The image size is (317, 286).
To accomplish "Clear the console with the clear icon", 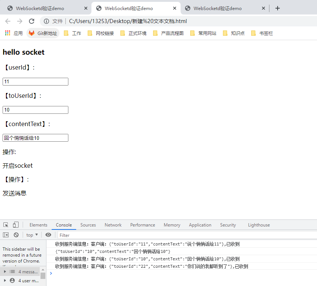I will click(x=16, y=235).
